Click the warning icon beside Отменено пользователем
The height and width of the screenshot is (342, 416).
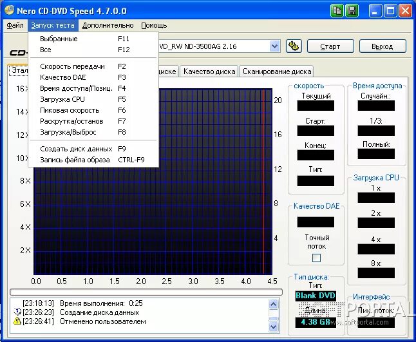(x=17, y=321)
